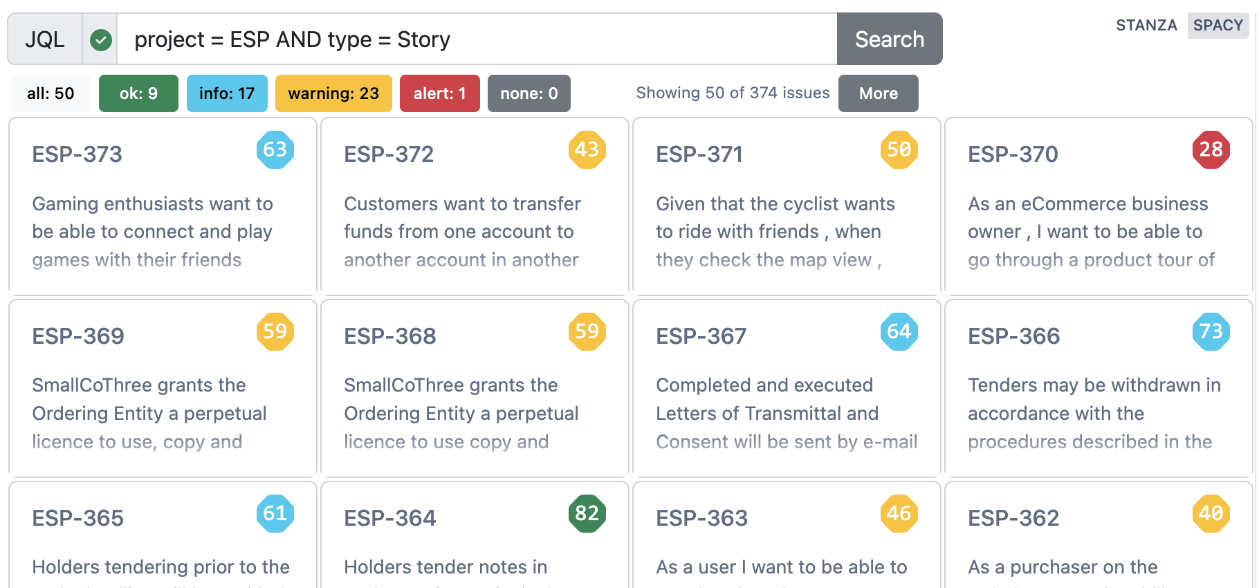1259x588 pixels.
Task: Filter issues by warning: 23
Action: (x=333, y=93)
